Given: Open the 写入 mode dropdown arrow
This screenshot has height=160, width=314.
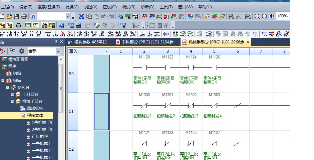Looking at the screenshot, I should click(106, 52).
